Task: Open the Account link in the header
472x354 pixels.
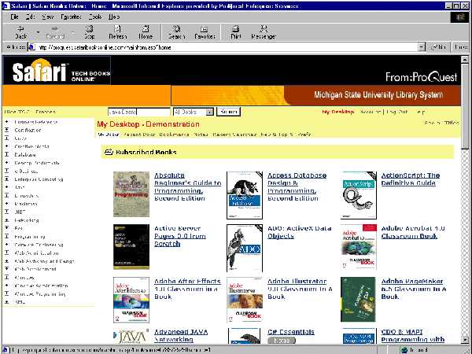Action: click(x=371, y=112)
